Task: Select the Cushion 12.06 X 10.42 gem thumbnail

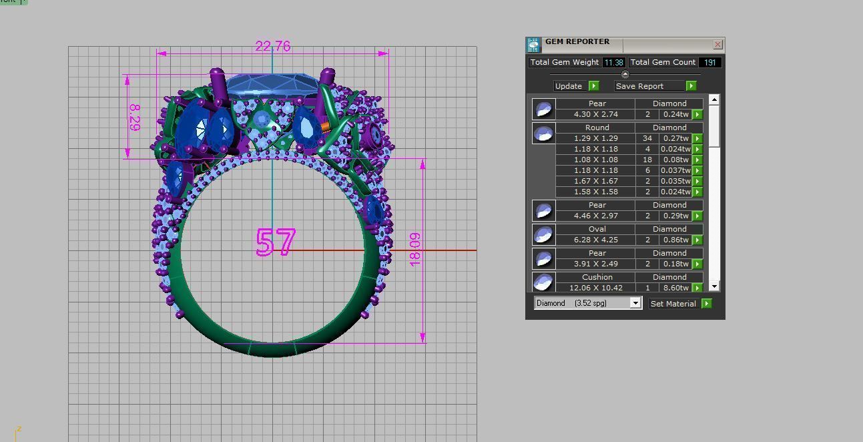Action: (x=543, y=282)
